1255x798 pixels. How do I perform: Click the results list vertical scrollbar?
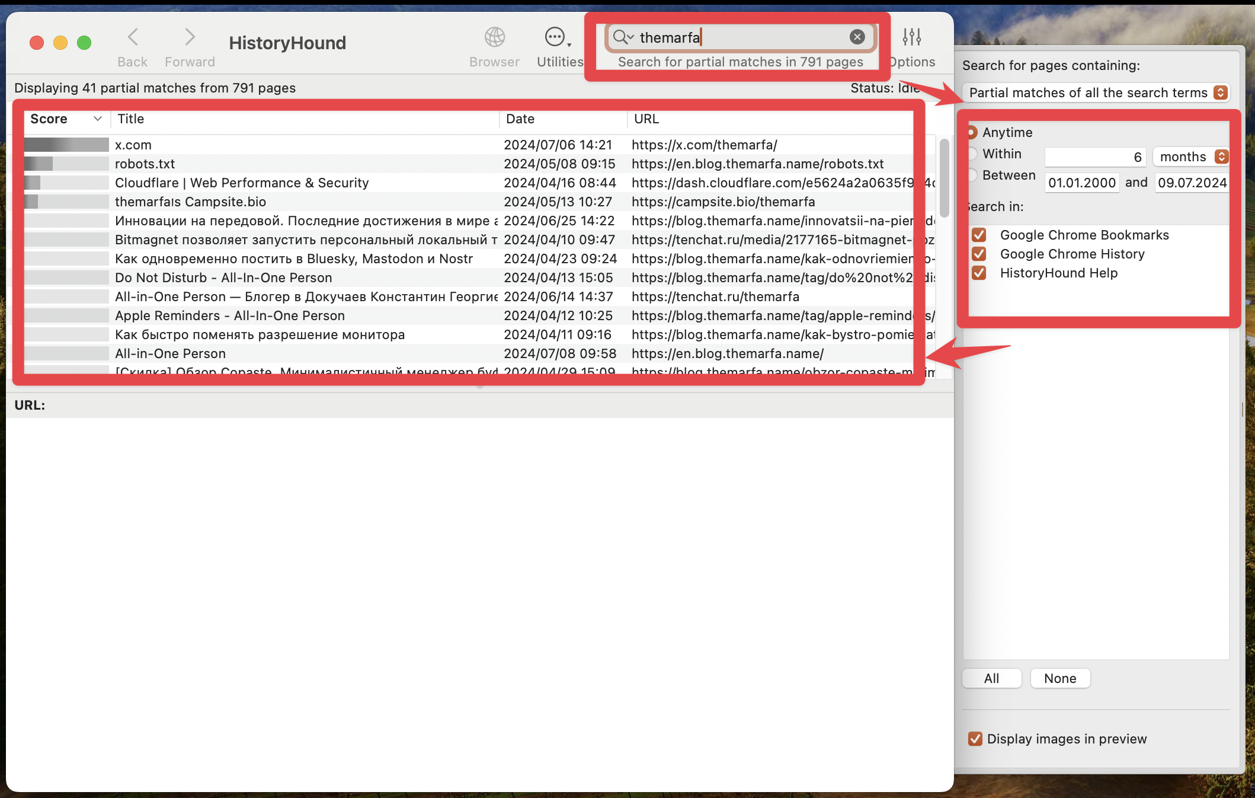(944, 178)
